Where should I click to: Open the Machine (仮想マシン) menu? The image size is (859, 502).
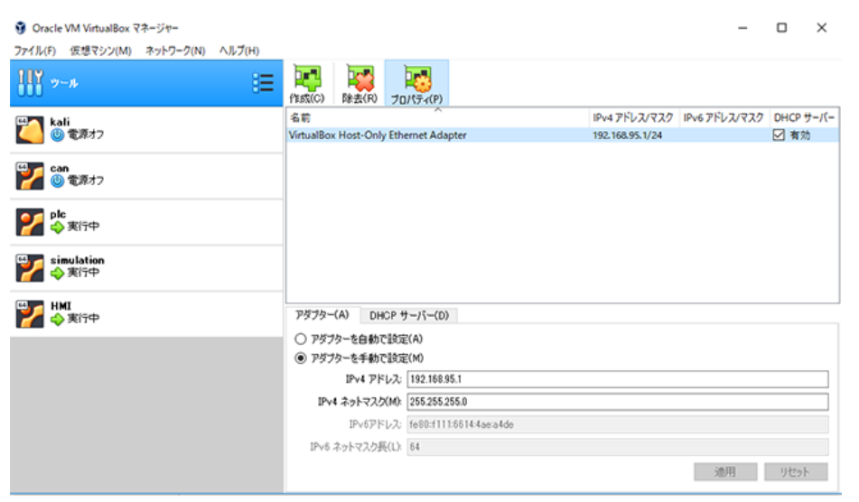[100, 51]
